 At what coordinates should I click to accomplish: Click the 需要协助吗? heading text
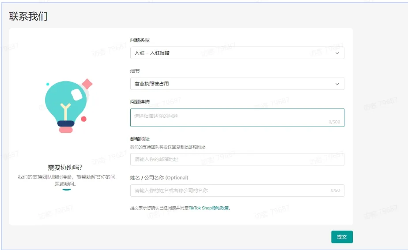tap(65, 168)
